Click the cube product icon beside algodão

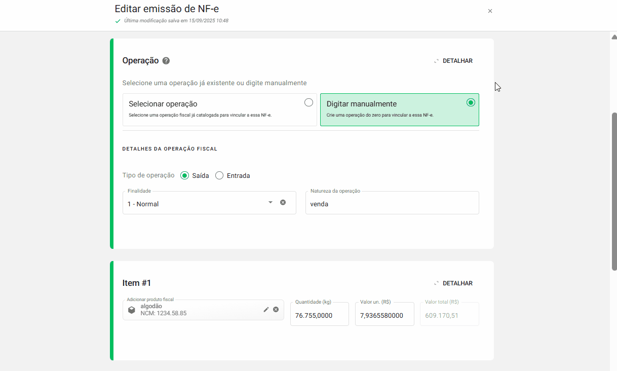pos(132,310)
